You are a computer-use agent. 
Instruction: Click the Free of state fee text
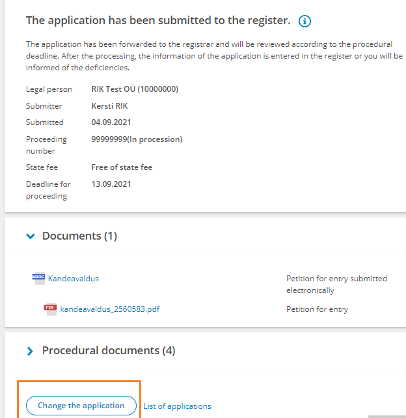122,167
